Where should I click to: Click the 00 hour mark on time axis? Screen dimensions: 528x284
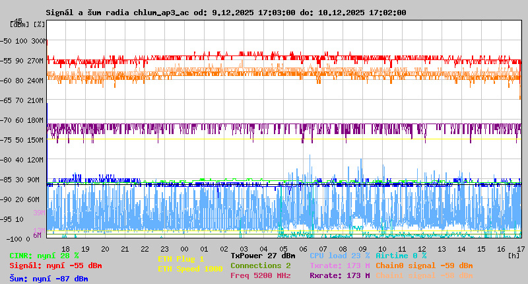coord(184,248)
